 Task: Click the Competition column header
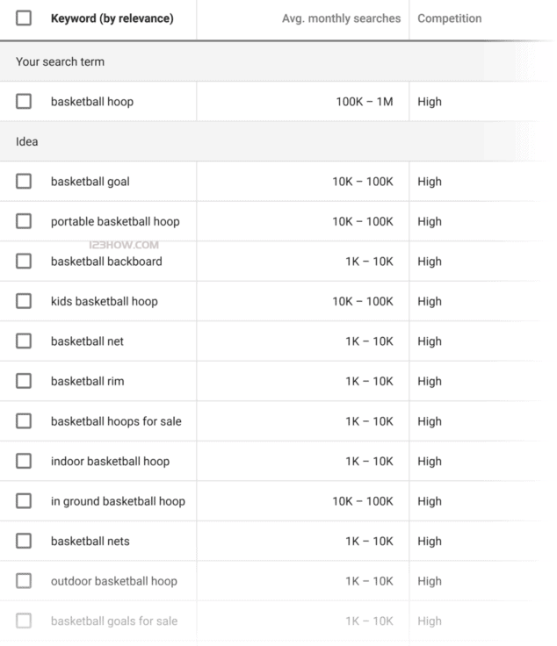449,18
